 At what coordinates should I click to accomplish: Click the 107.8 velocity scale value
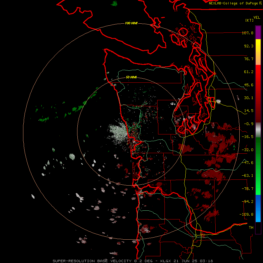point(248,33)
